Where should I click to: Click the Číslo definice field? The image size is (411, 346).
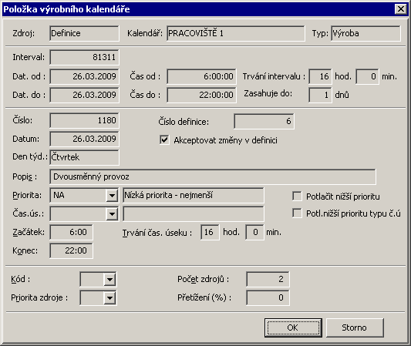pyautogui.click(x=264, y=121)
